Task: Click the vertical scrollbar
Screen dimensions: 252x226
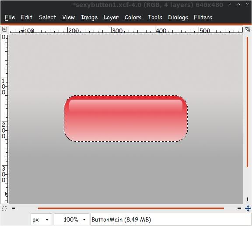Action: coord(247,102)
